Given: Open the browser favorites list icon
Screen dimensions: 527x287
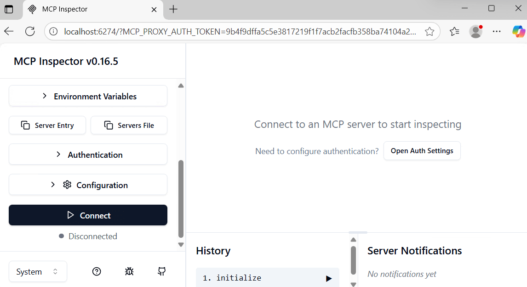Looking at the screenshot, I should click(x=454, y=31).
